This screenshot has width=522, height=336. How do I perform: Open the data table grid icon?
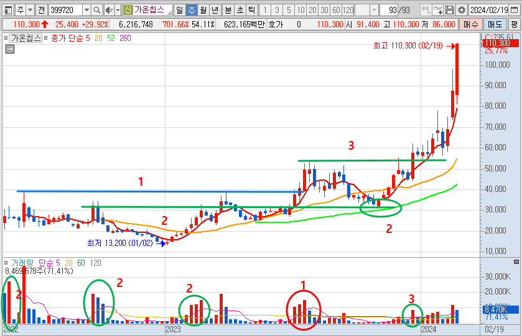tap(10, 50)
